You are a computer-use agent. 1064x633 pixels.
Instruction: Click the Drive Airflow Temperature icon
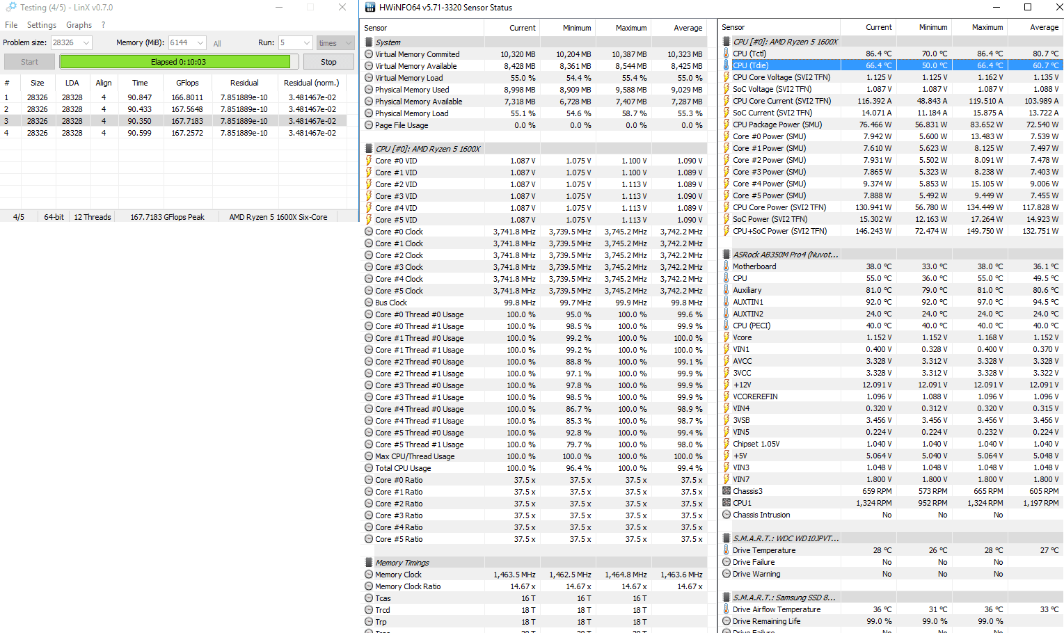coord(726,609)
